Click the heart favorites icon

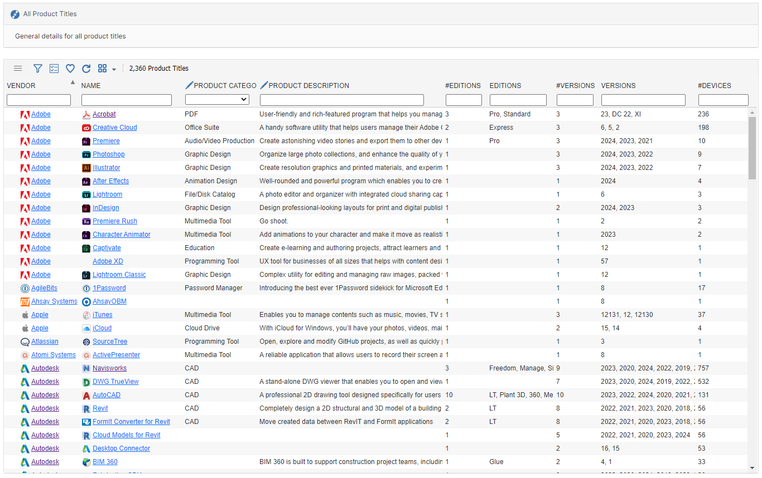click(x=70, y=69)
